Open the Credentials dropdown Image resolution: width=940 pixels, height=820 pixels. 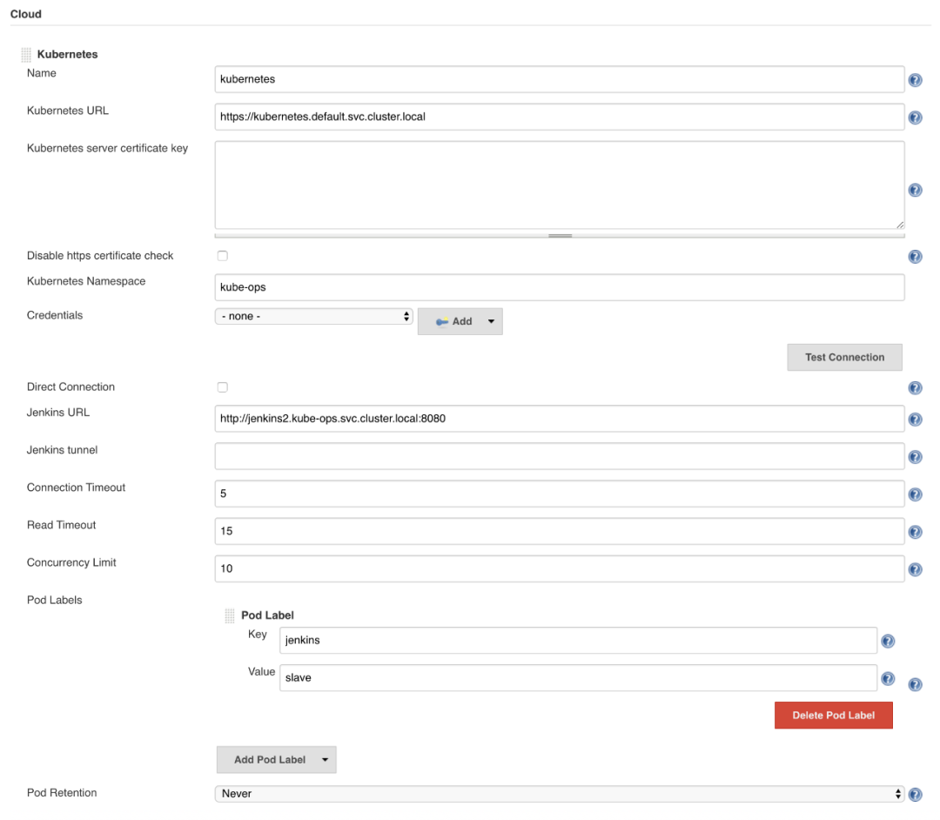pos(313,317)
